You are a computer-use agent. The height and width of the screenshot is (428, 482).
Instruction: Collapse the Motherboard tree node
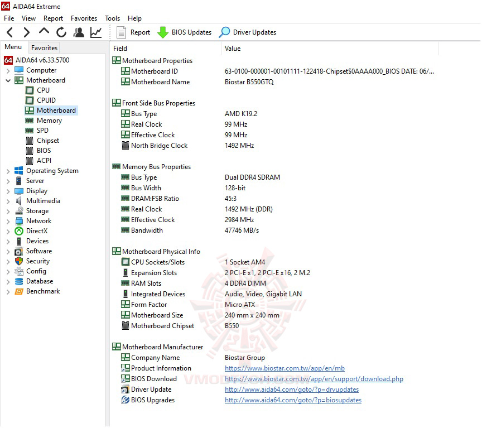[8, 80]
